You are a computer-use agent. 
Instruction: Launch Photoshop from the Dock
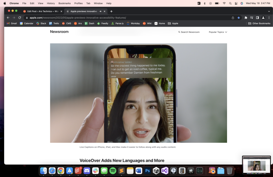tap(147, 170)
